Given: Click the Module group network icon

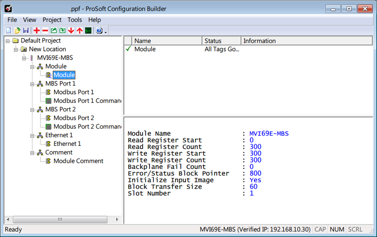Looking at the screenshot, I should tap(40, 67).
